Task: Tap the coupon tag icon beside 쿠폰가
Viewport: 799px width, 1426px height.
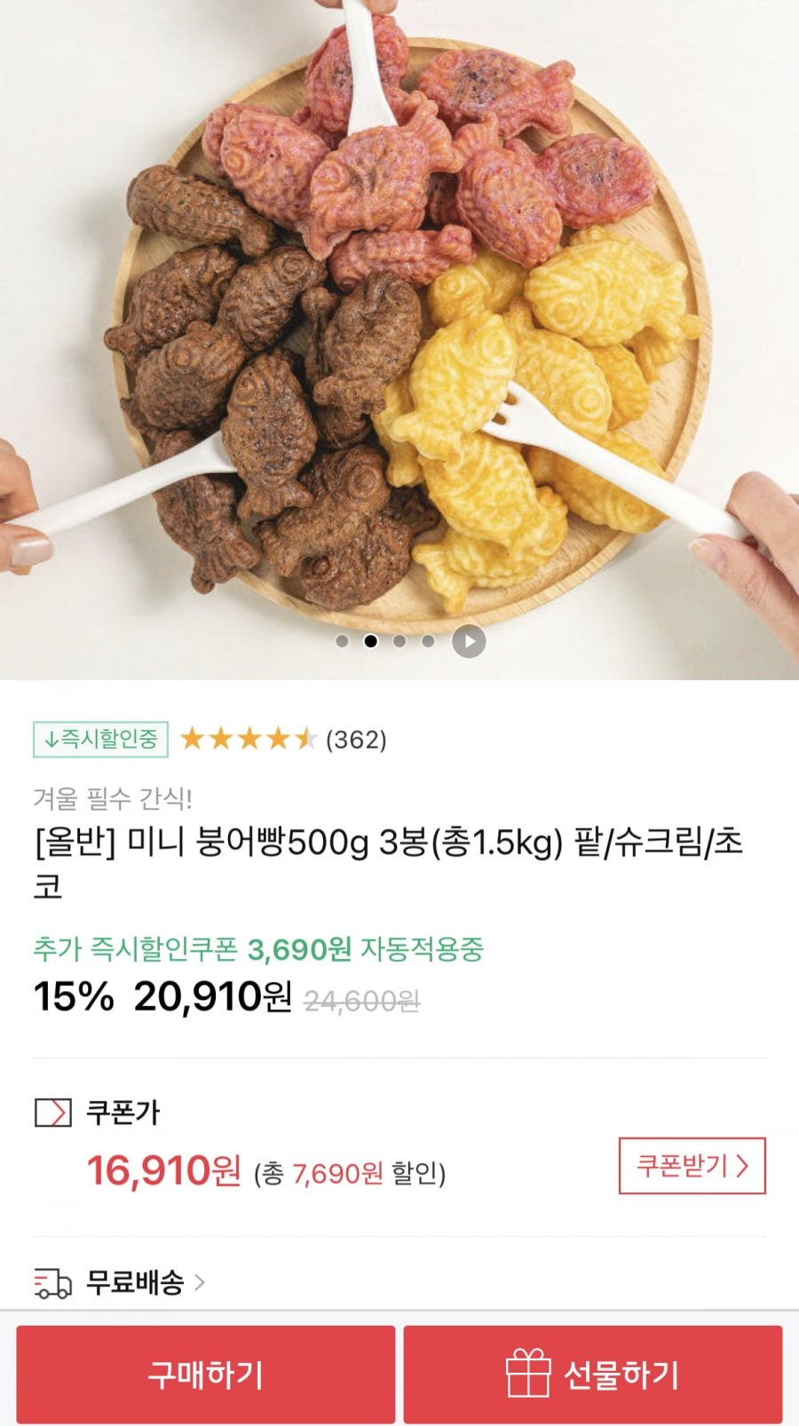Action: coord(52,1113)
